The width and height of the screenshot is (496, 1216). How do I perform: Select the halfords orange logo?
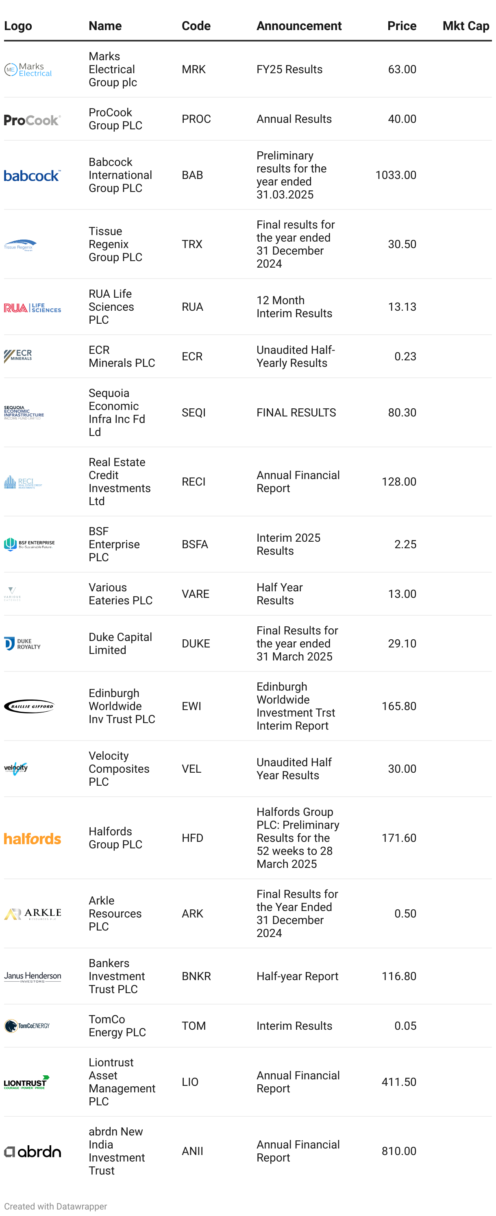[x=32, y=838]
